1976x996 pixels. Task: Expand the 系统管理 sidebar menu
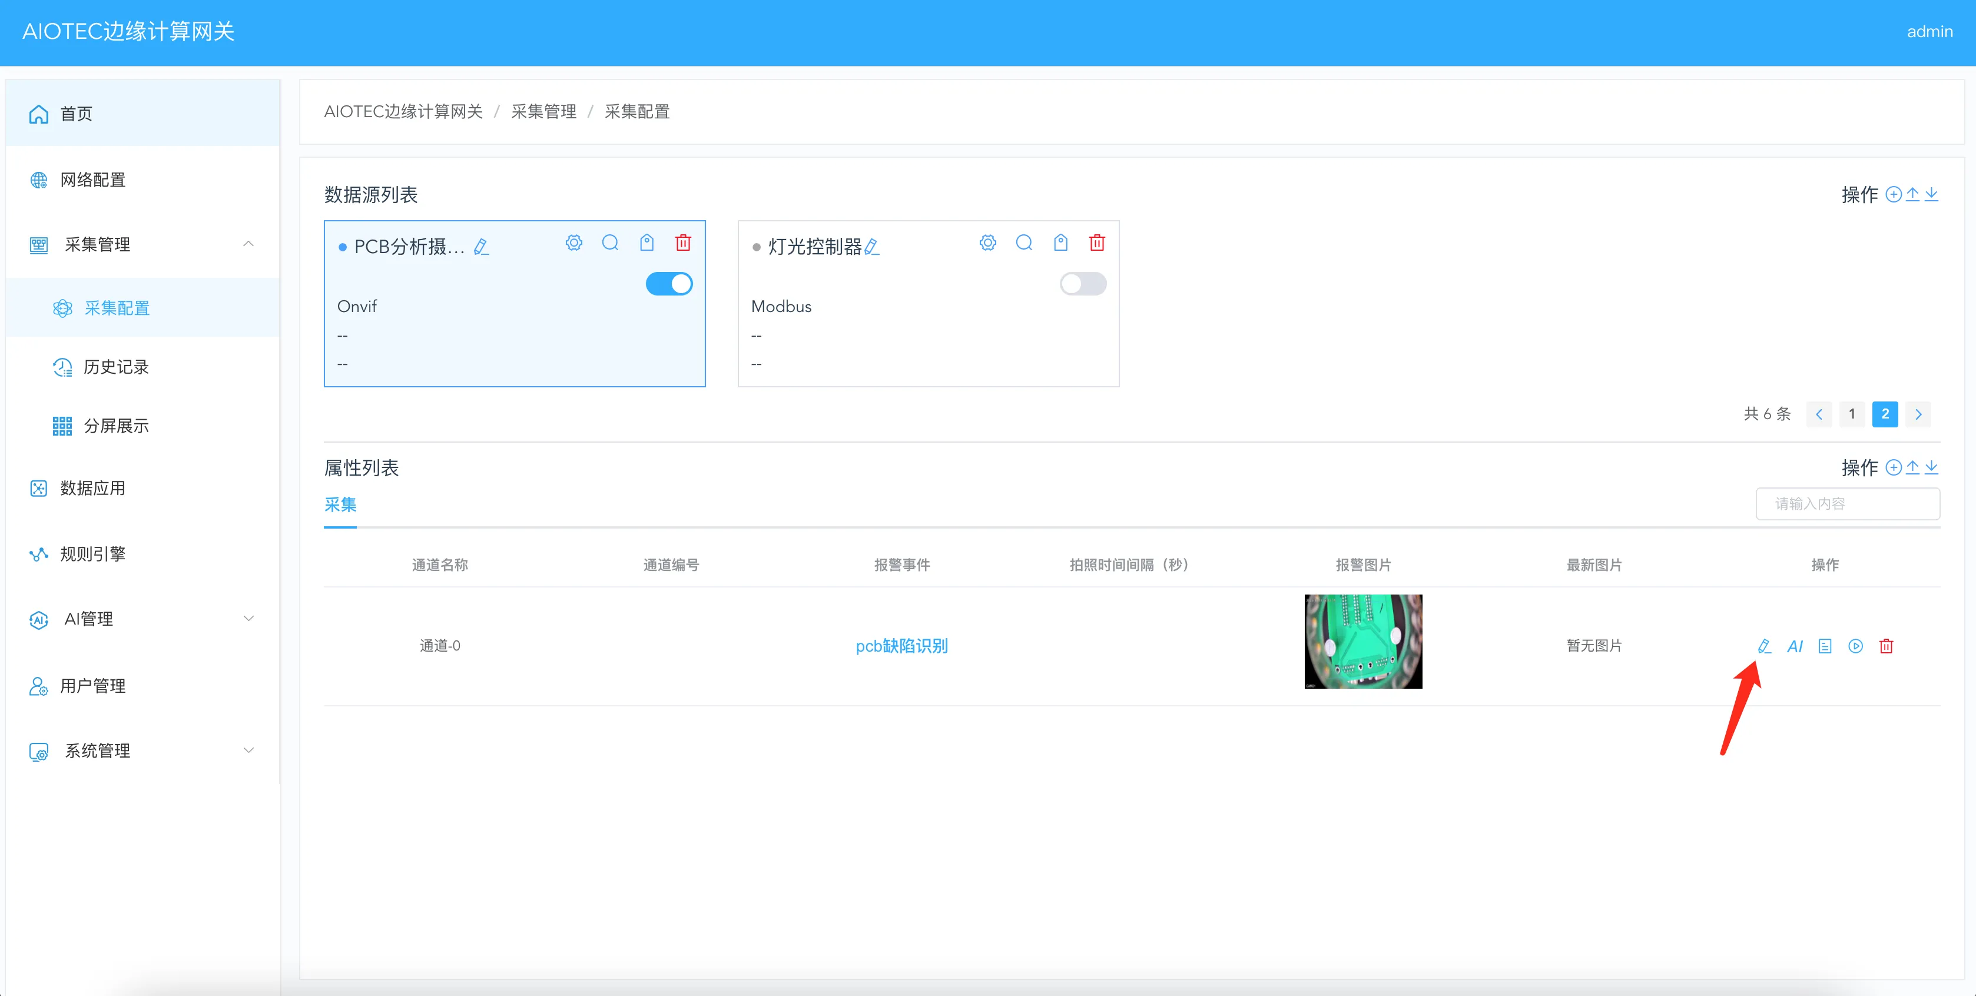pyautogui.click(x=248, y=751)
